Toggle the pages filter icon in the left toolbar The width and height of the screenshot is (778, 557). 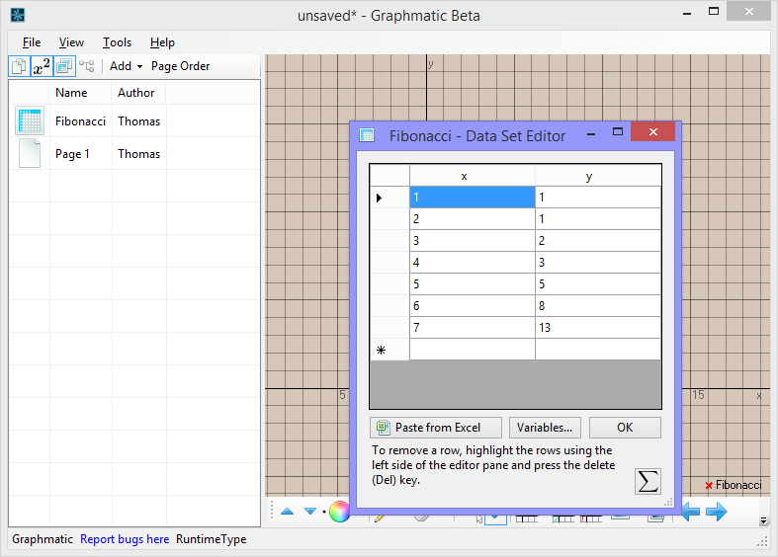(19, 66)
